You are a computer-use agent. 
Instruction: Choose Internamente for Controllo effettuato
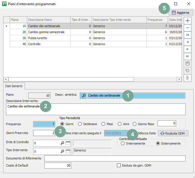[123, 143]
